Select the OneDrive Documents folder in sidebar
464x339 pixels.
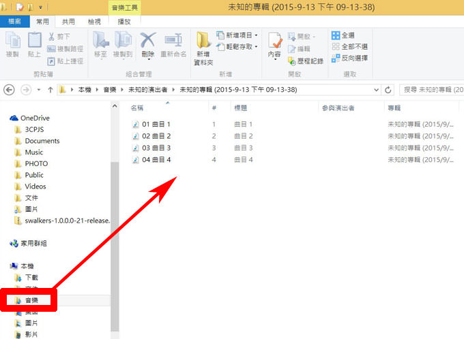42,141
